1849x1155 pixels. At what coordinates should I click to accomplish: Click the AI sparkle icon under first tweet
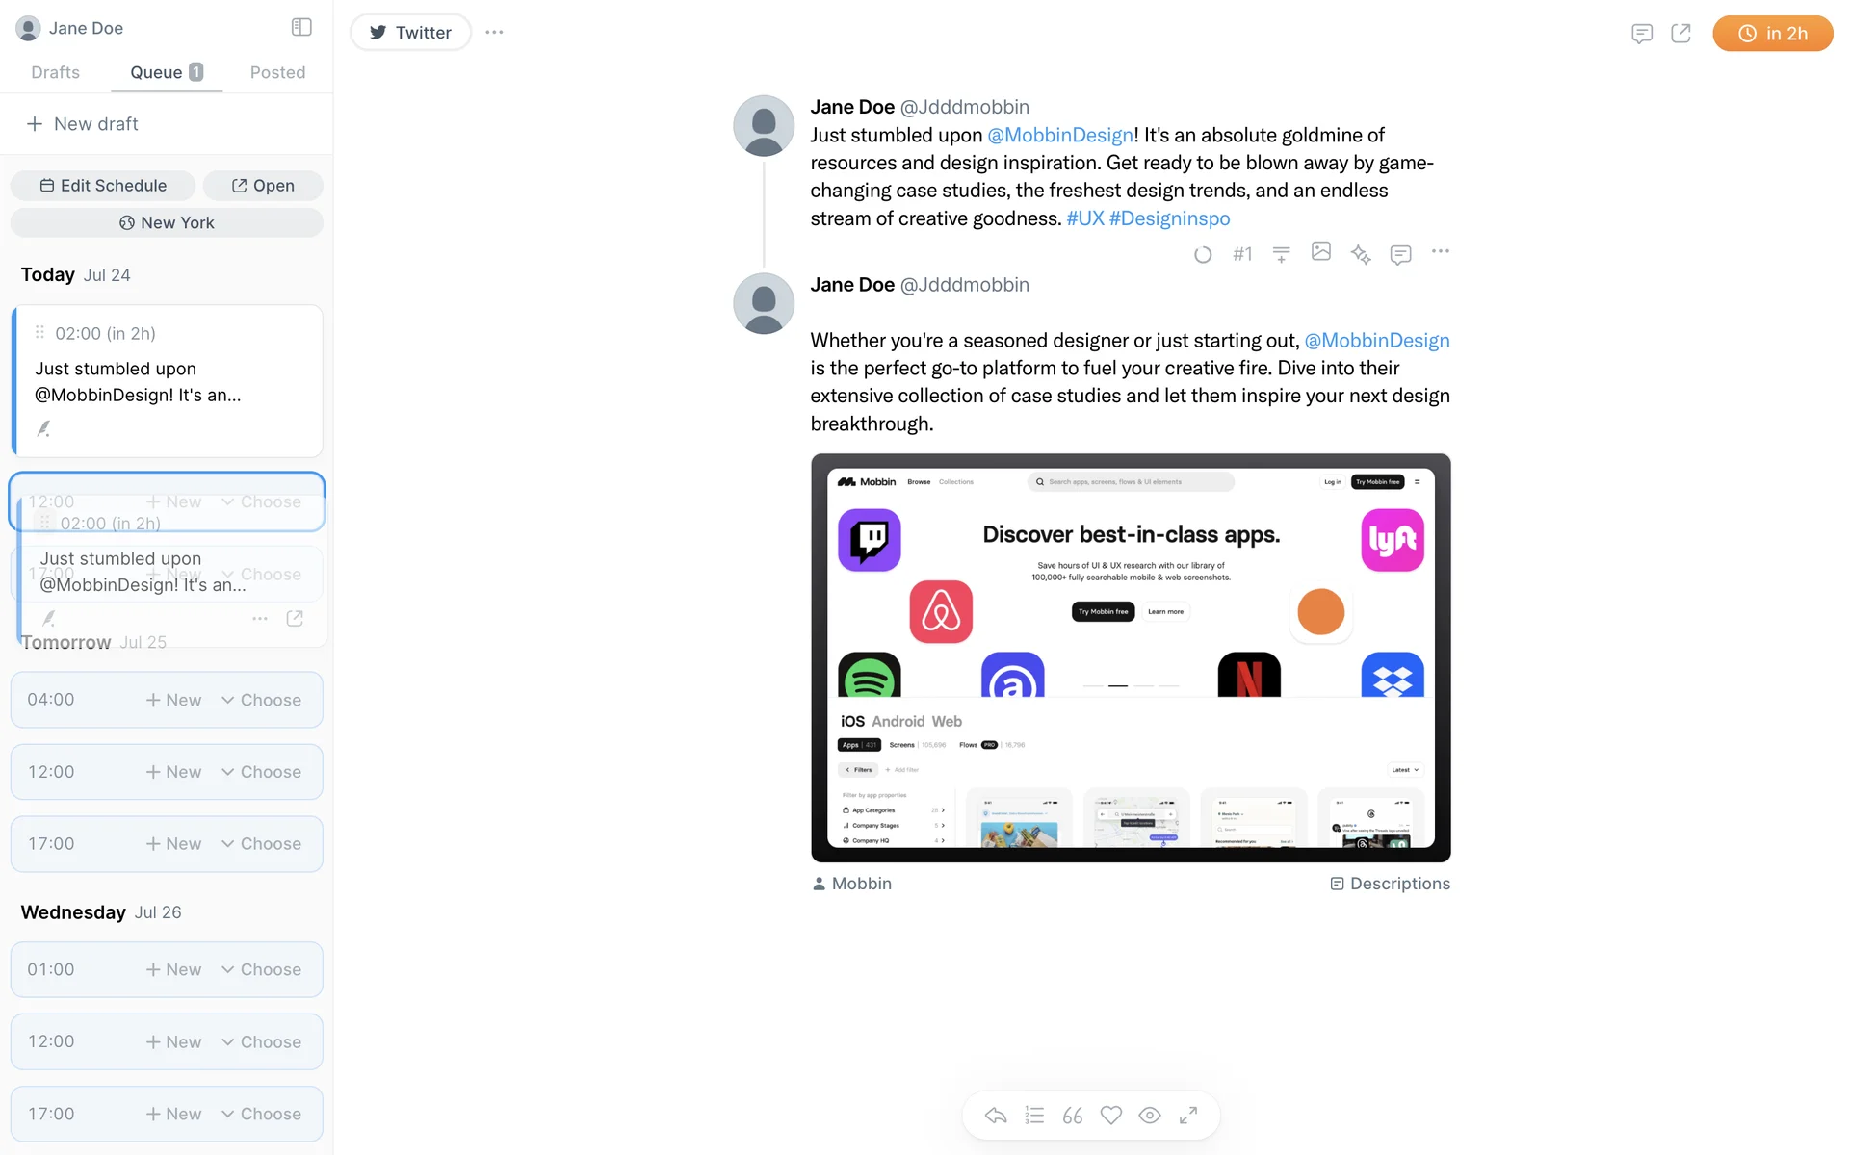(1360, 254)
